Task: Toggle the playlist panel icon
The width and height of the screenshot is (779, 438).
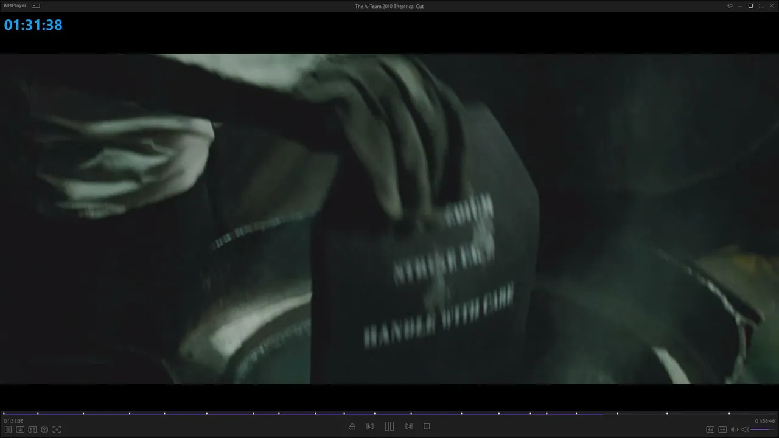Action: tap(8, 429)
